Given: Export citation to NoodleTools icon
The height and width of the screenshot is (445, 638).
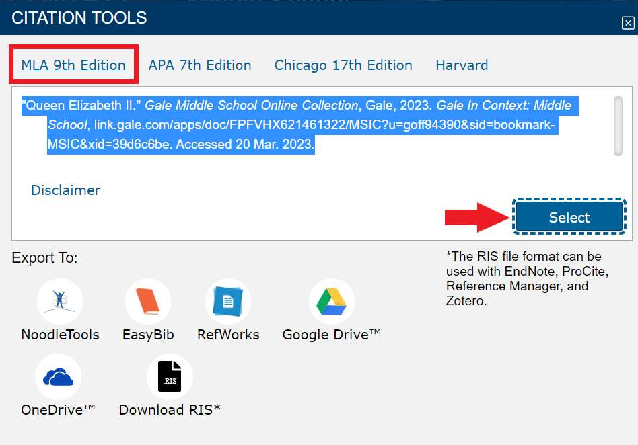Looking at the screenshot, I should pyautogui.click(x=60, y=302).
